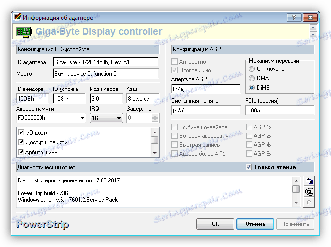This screenshot has width=331, height=247.
Task: Click the Аппаратно checkbox
Action: click(174, 62)
